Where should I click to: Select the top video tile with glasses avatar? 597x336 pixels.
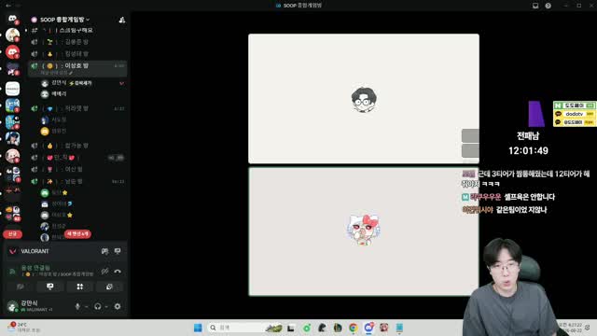coord(364,99)
